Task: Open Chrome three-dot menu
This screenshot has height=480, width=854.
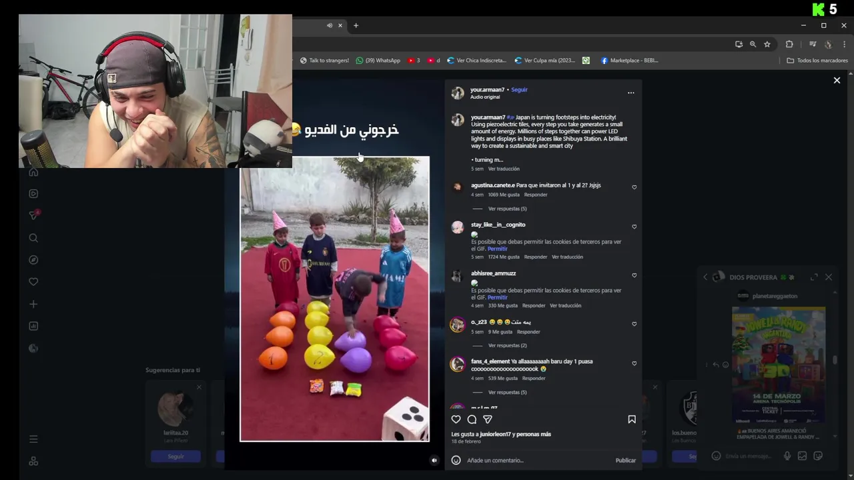Action: [844, 44]
